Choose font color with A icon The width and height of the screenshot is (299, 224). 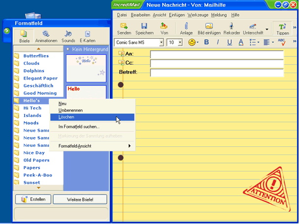(241, 42)
